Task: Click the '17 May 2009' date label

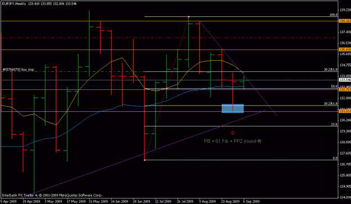Action: tap(76, 201)
